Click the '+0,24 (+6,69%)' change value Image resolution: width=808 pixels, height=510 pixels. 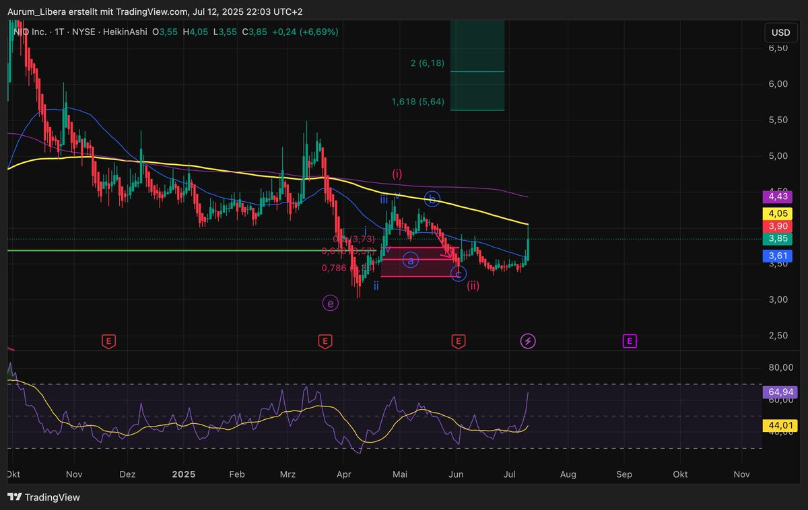pos(305,32)
